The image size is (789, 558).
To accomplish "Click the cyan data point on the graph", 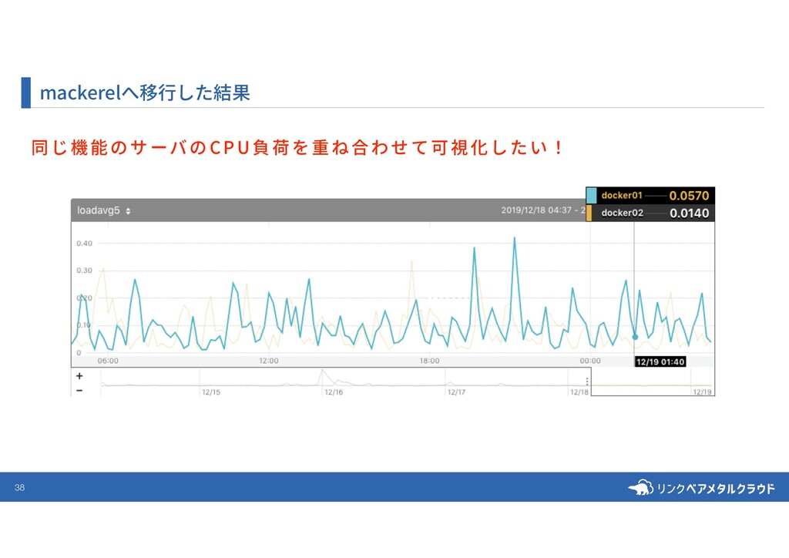I will [635, 337].
